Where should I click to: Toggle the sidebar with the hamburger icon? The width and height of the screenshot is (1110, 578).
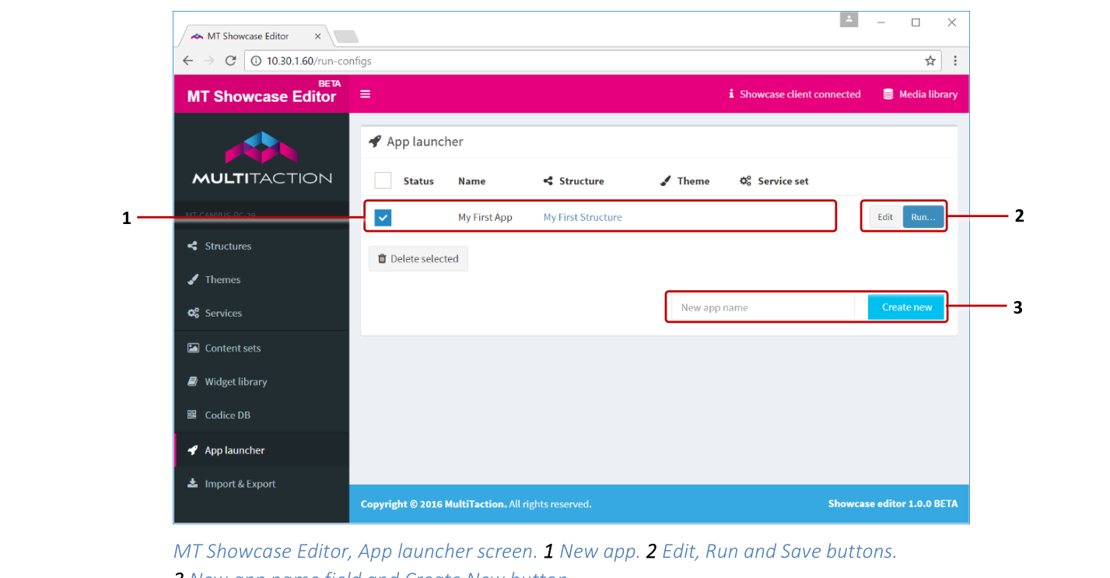click(365, 93)
